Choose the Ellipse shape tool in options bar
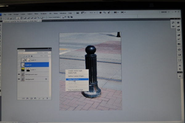The width and height of the screenshot is (185, 123). [32, 18]
